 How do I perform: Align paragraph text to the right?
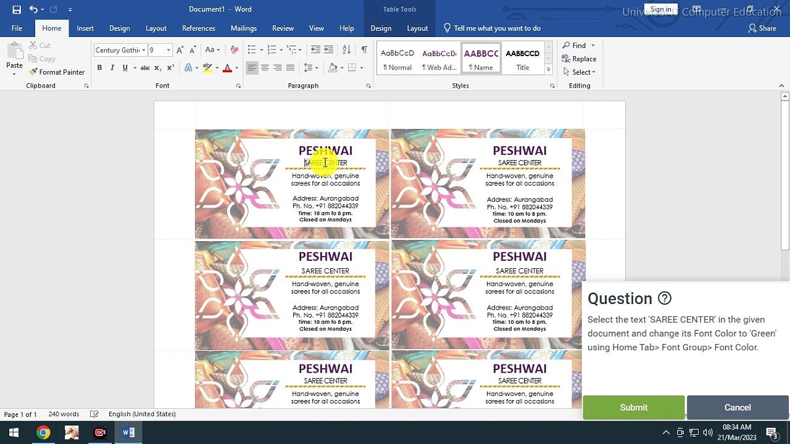tap(278, 68)
